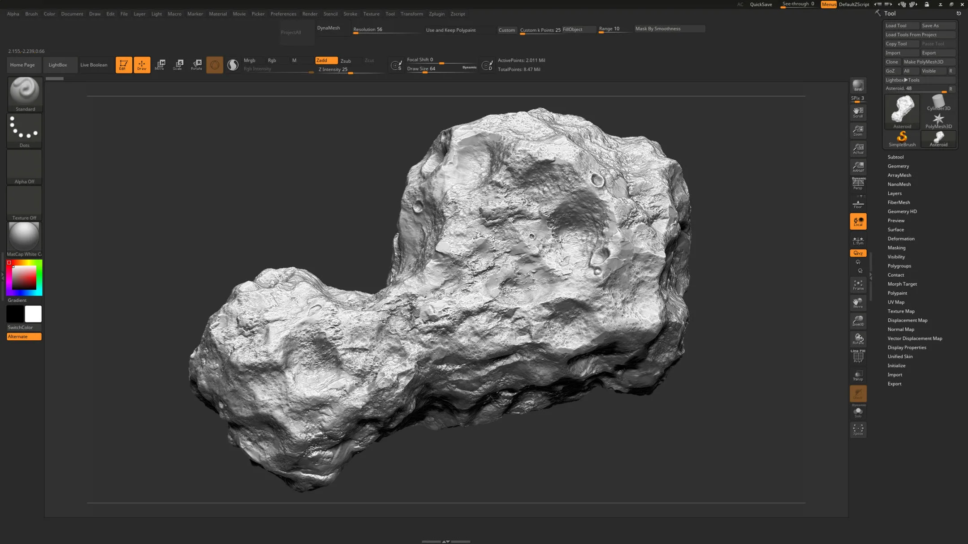Click the Zoom3D icon

858,321
